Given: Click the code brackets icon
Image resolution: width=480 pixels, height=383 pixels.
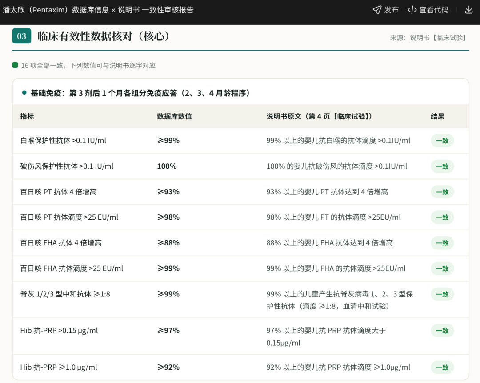Looking at the screenshot, I should (412, 10).
